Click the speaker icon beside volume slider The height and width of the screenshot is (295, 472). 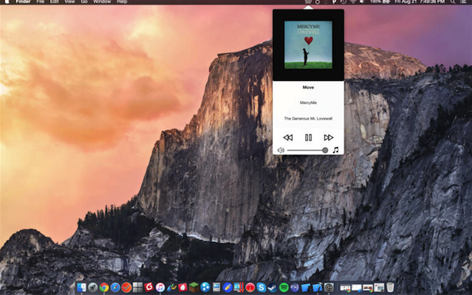[281, 150]
